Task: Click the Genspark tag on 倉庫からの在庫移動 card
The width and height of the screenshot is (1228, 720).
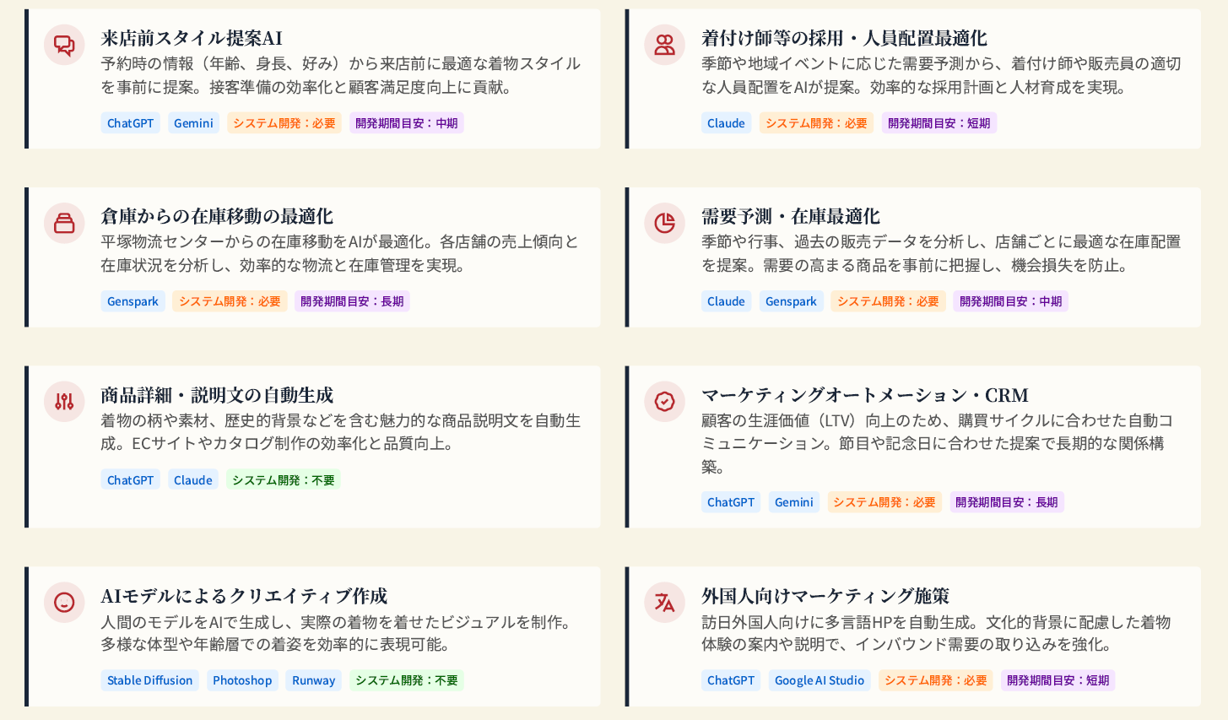Action: click(133, 300)
